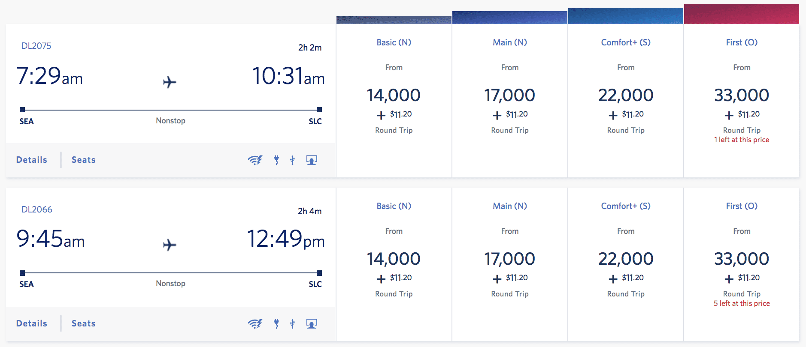The image size is (806, 347).
Task: Open Details for flight DL2075
Action: coord(31,159)
